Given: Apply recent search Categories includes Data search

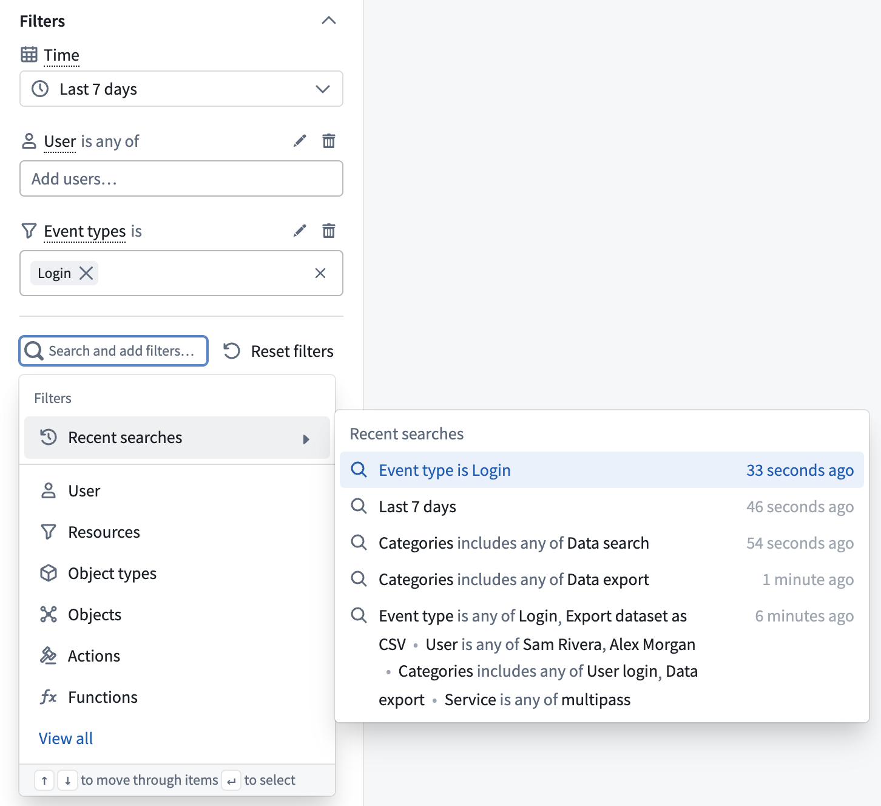Looking at the screenshot, I should point(602,543).
